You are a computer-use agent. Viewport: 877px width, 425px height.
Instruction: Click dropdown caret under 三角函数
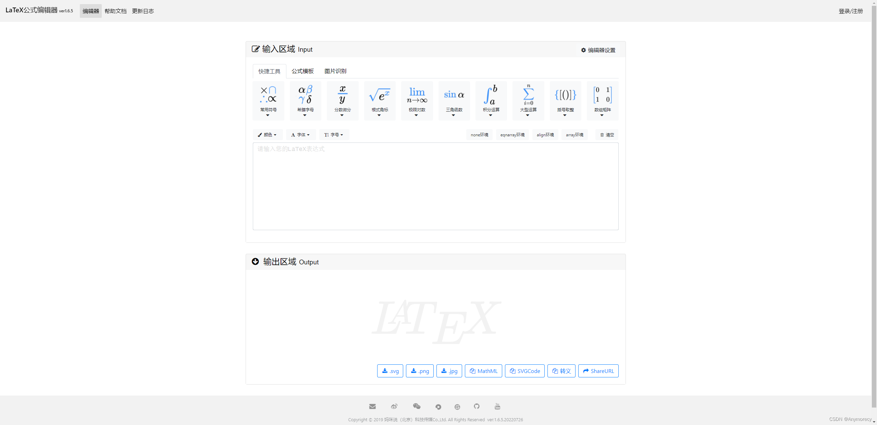(x=453, y=115)
